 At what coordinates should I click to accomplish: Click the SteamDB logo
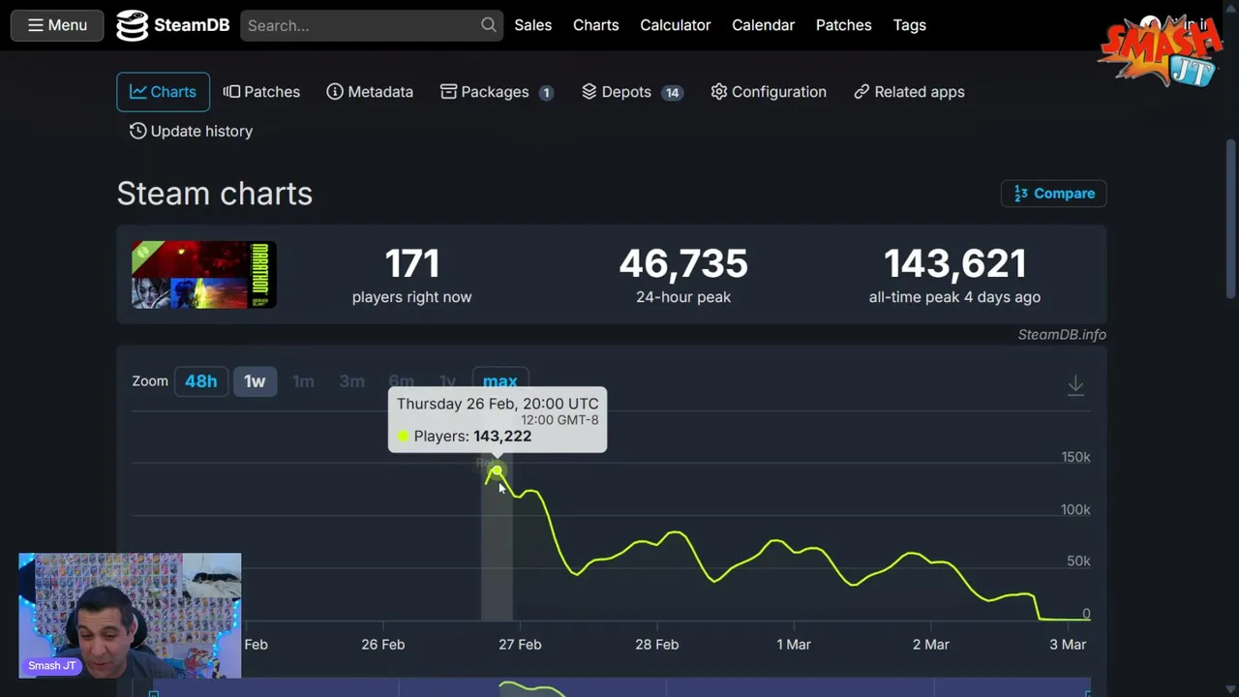click(x=172, y=25)
